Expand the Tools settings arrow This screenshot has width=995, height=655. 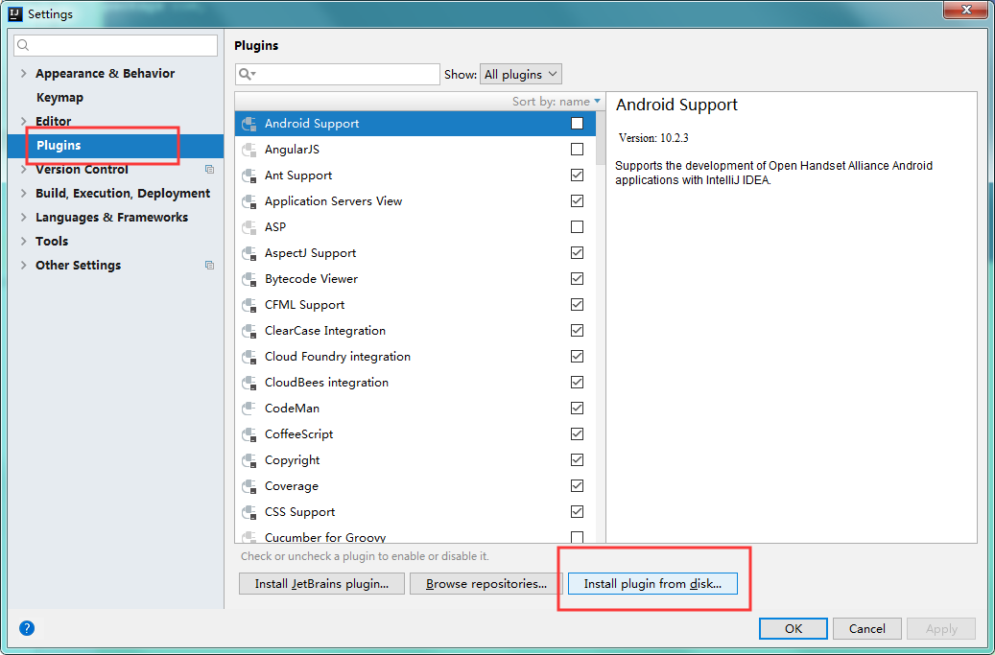point(23,241)
